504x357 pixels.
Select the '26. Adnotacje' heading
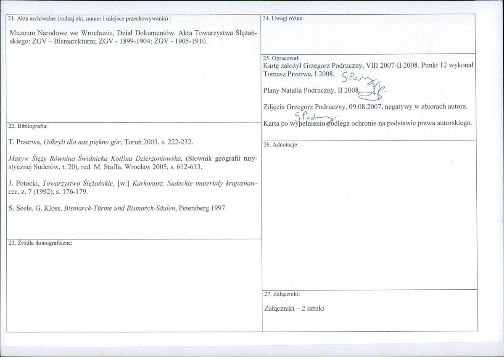coord(280,145)
